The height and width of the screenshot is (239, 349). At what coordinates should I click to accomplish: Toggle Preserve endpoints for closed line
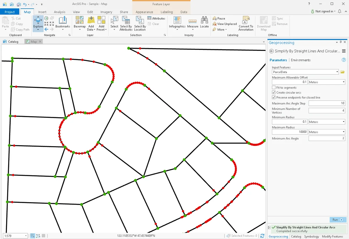pyautogui.click(x=274, y=97)
